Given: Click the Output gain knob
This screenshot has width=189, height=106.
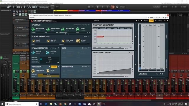Looking at the screenshot, I should click(48, 41).
